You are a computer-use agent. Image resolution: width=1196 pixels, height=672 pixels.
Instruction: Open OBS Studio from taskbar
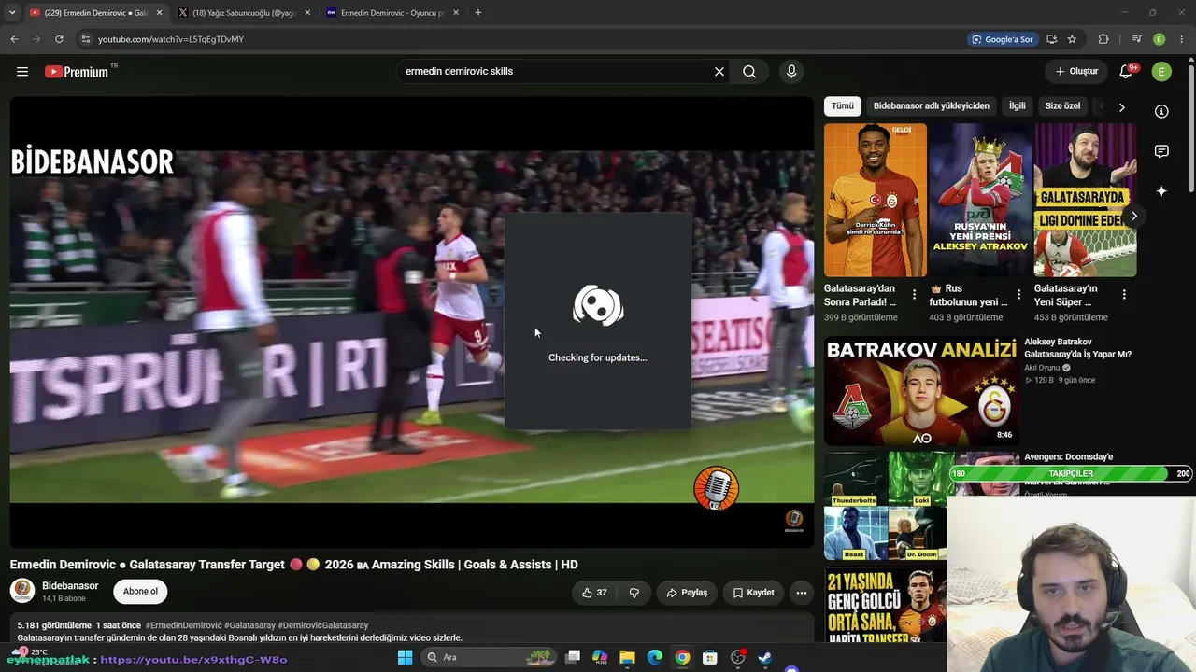tap(737, 657)
